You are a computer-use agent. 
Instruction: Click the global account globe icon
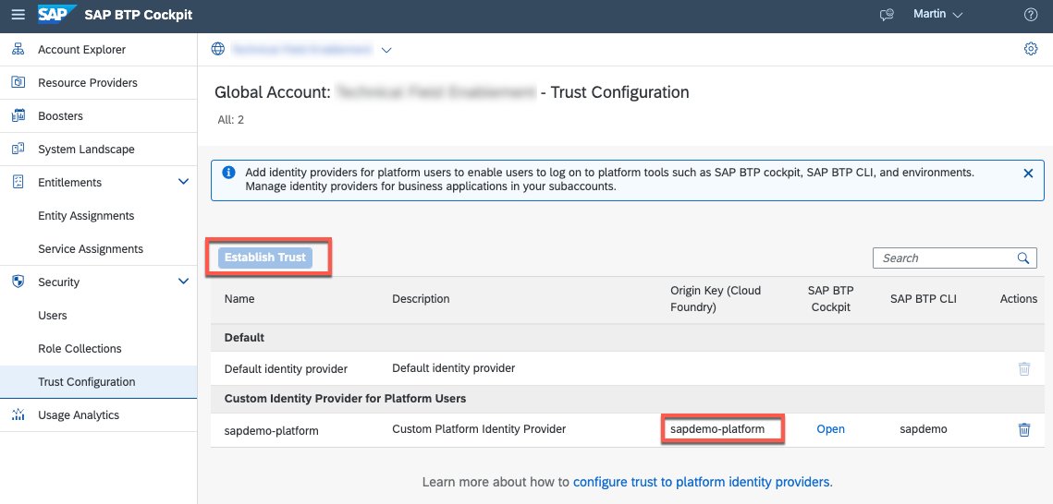[217, 49]
